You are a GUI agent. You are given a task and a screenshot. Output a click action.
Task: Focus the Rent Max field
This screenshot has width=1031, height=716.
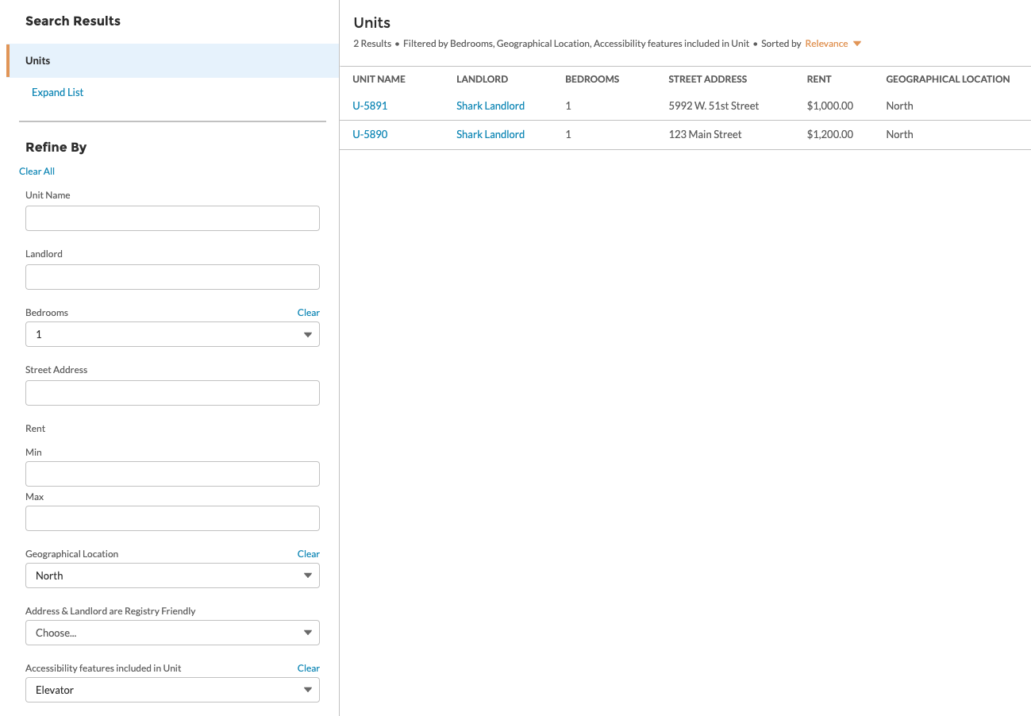click(x=172, y=518)
